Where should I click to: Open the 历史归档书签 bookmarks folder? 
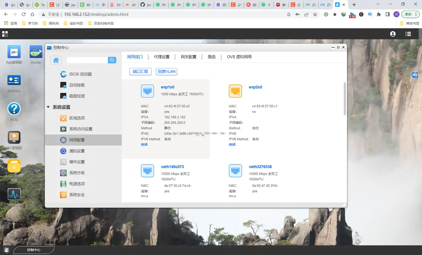click(101, 23)
